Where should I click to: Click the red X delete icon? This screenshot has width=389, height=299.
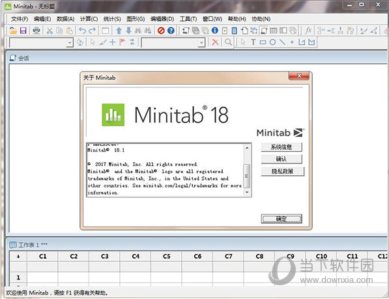coord(215,42)
